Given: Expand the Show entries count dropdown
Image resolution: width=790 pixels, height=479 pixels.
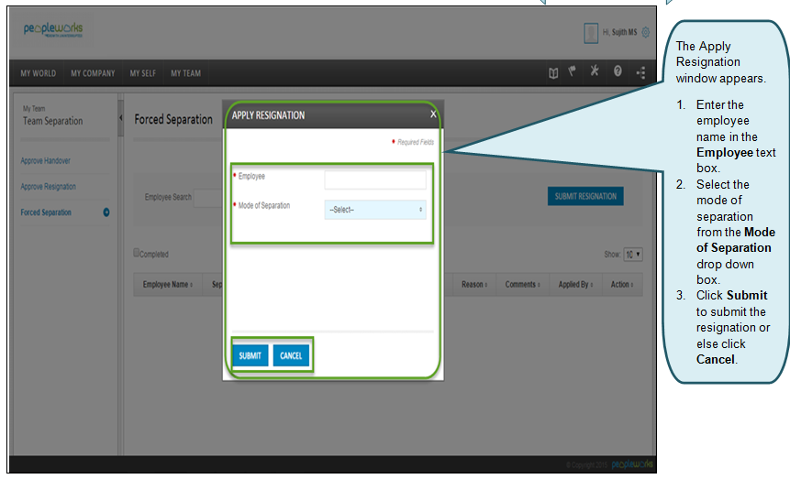Looking at the screenshot, I should click(x=633, y=254).
